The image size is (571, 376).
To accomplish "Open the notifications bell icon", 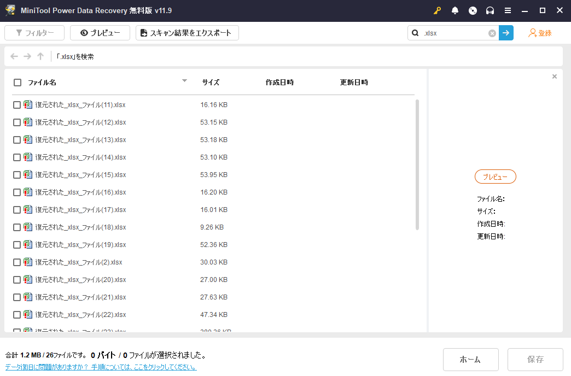I will 455,10.
